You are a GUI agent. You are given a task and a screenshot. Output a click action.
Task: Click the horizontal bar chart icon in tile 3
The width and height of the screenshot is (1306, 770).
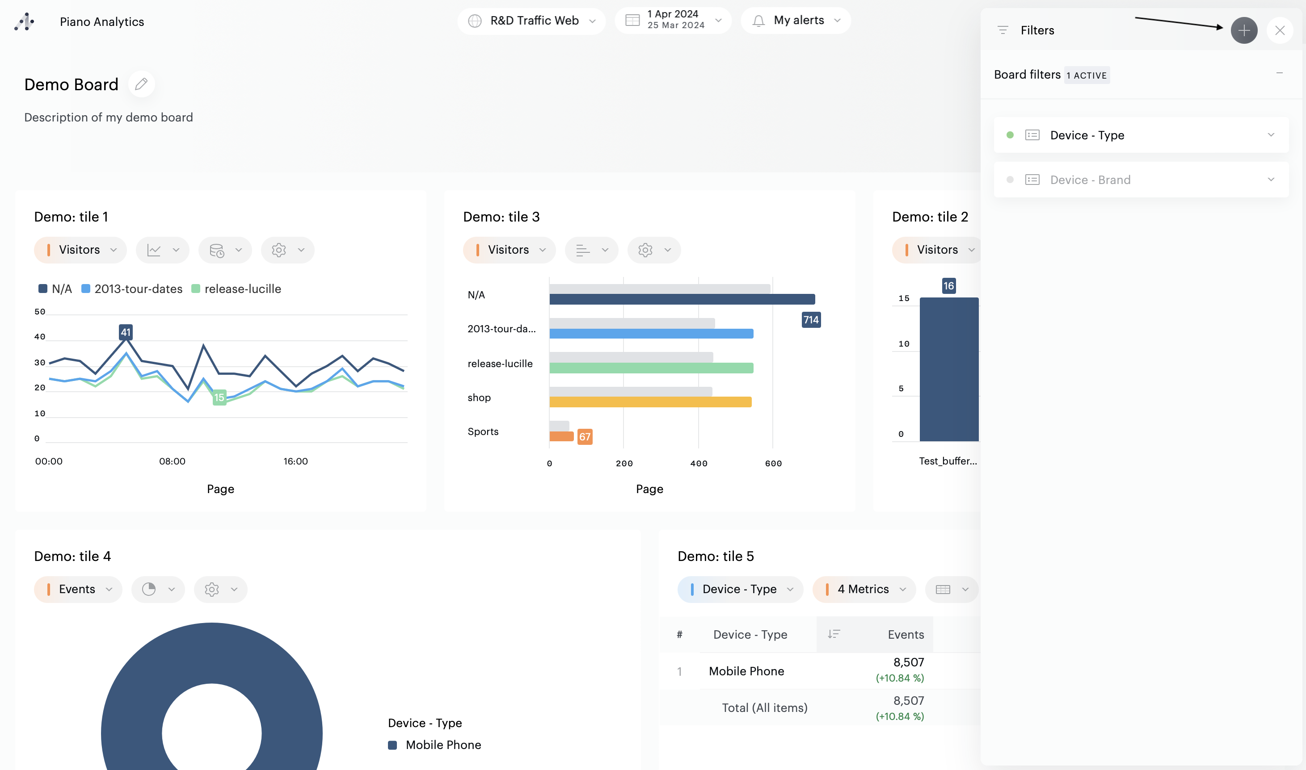click(583, 250)
